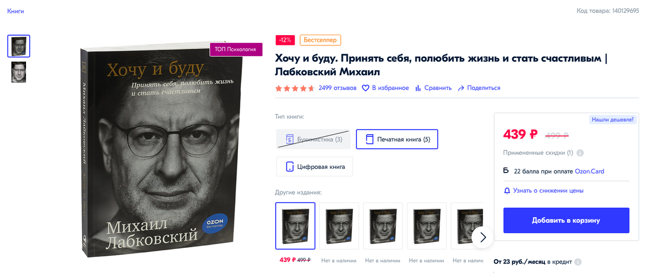This screenshot has width=650, height=277.
Task: Click the info icon next to credit offer
Action: (x=578, y=262)
